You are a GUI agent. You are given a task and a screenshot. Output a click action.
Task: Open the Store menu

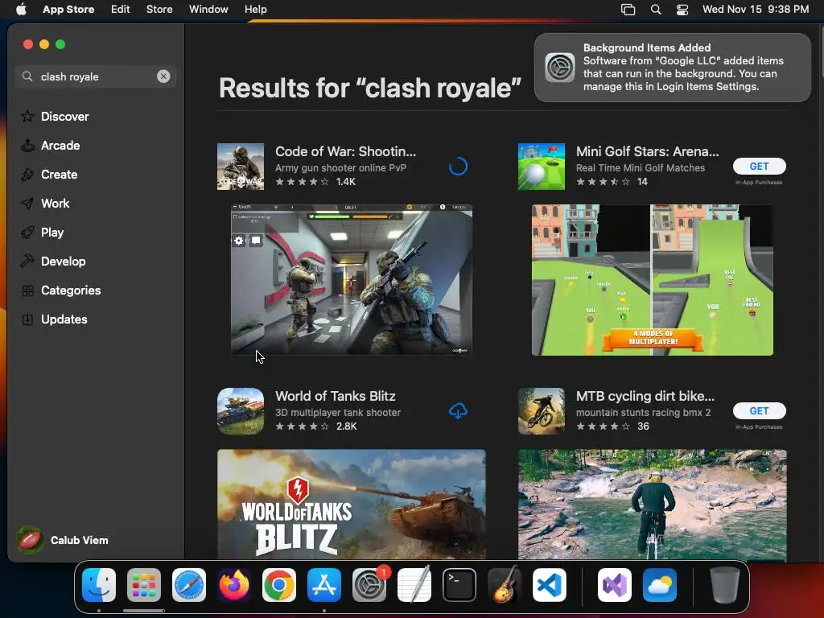click(159, 9)
